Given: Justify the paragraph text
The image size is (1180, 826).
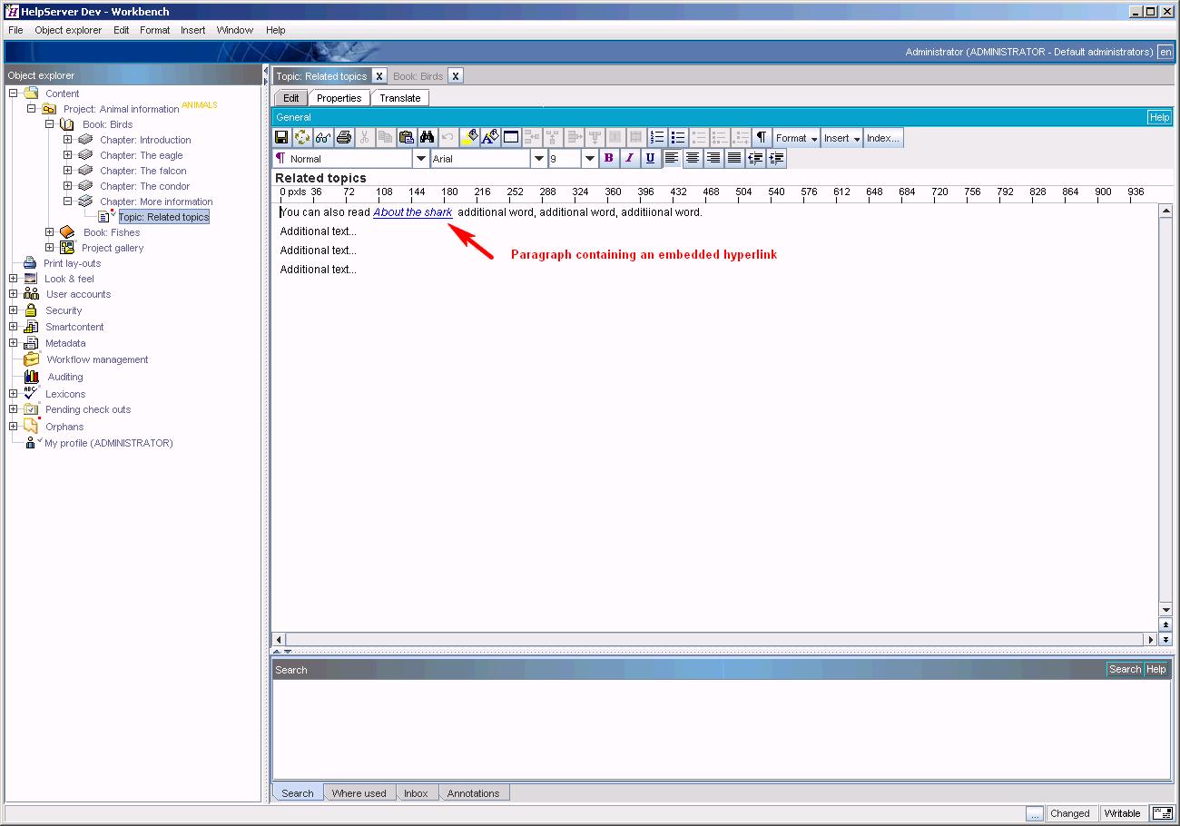Looking at the screenshot, I should click(x=734, y=158).
